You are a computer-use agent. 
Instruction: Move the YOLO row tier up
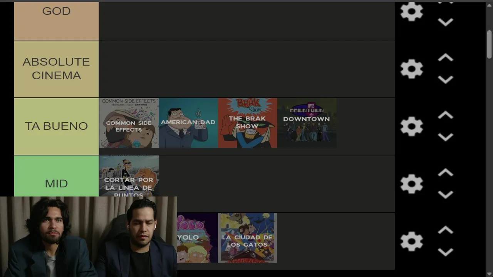click(446, 230)
